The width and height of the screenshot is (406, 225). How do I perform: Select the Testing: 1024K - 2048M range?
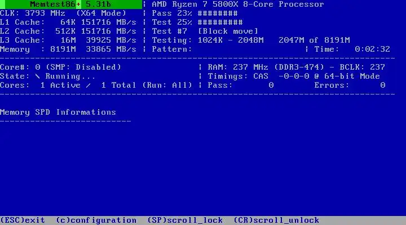[x=208, y=40]
